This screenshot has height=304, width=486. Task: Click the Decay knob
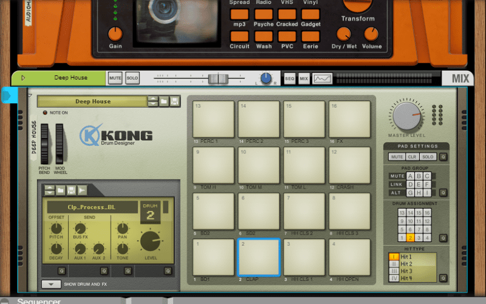pos(56,249)
